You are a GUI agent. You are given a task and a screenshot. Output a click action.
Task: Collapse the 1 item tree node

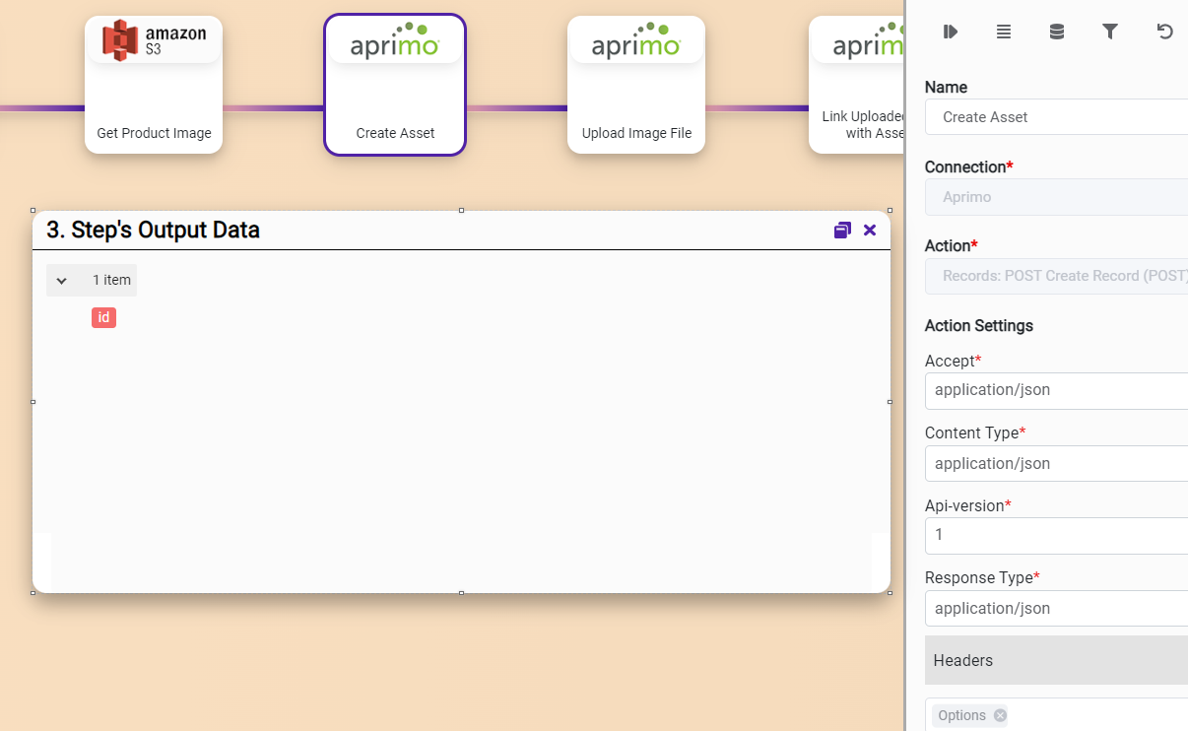pos(62,281)
